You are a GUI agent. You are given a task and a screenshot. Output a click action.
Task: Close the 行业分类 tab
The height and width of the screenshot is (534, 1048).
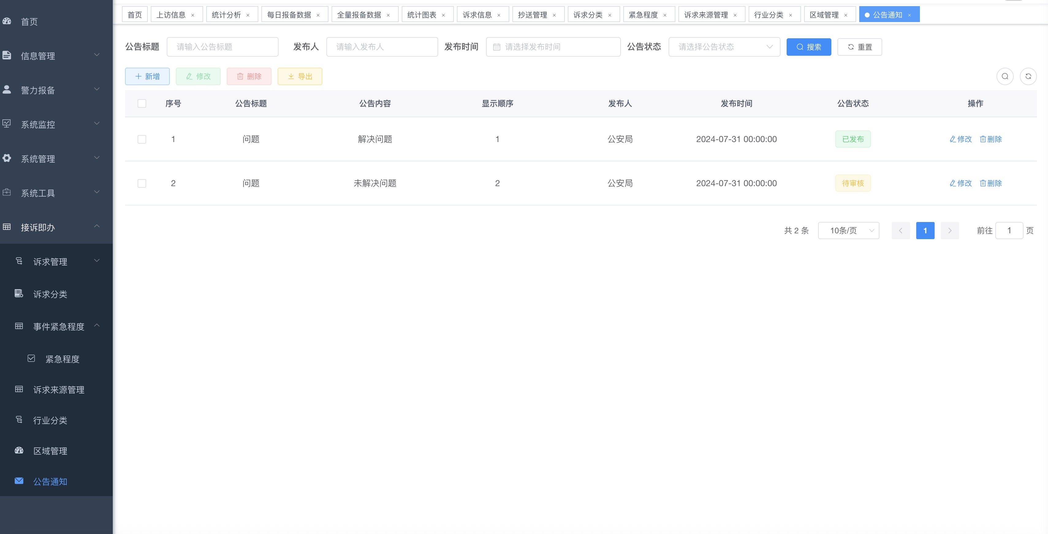click(x=791, y=15)
